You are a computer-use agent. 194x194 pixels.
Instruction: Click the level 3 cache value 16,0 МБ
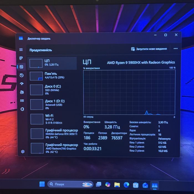coord(163,151)
